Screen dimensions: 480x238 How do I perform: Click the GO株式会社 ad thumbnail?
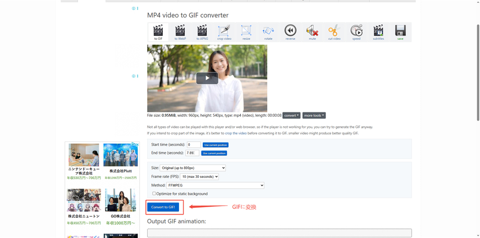click(121, 200)
